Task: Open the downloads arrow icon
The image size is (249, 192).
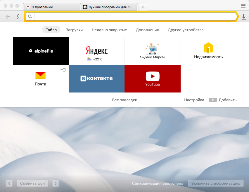Action: click(244, 17)
